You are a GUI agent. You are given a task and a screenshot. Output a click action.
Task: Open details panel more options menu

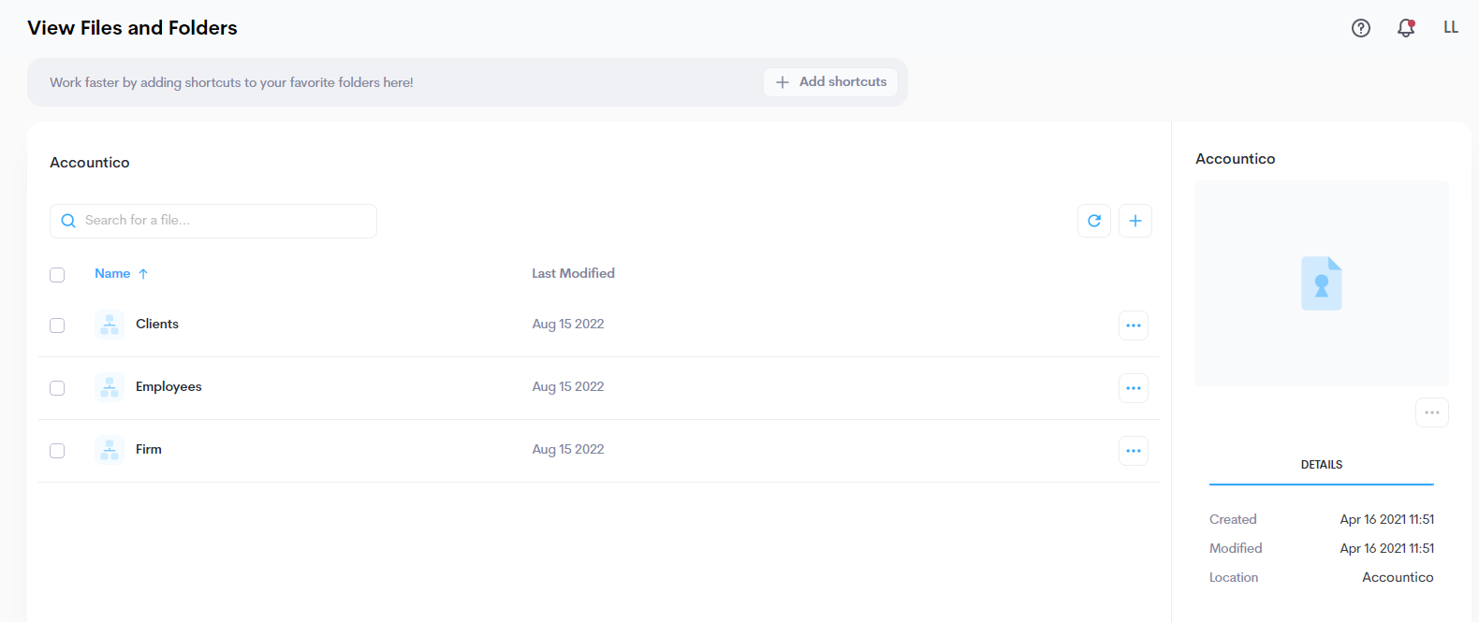coord(1432,412)
